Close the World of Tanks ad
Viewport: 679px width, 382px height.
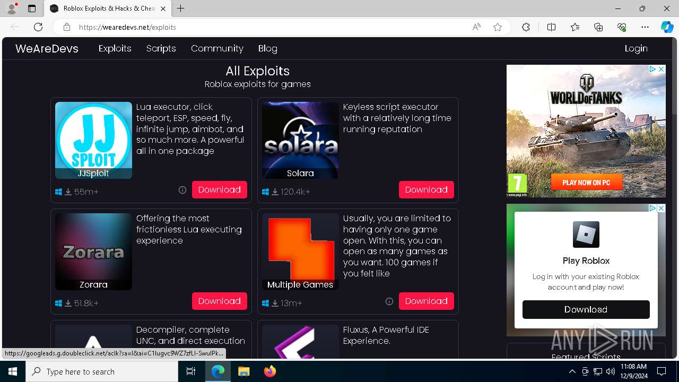click(x=661, y=69)
